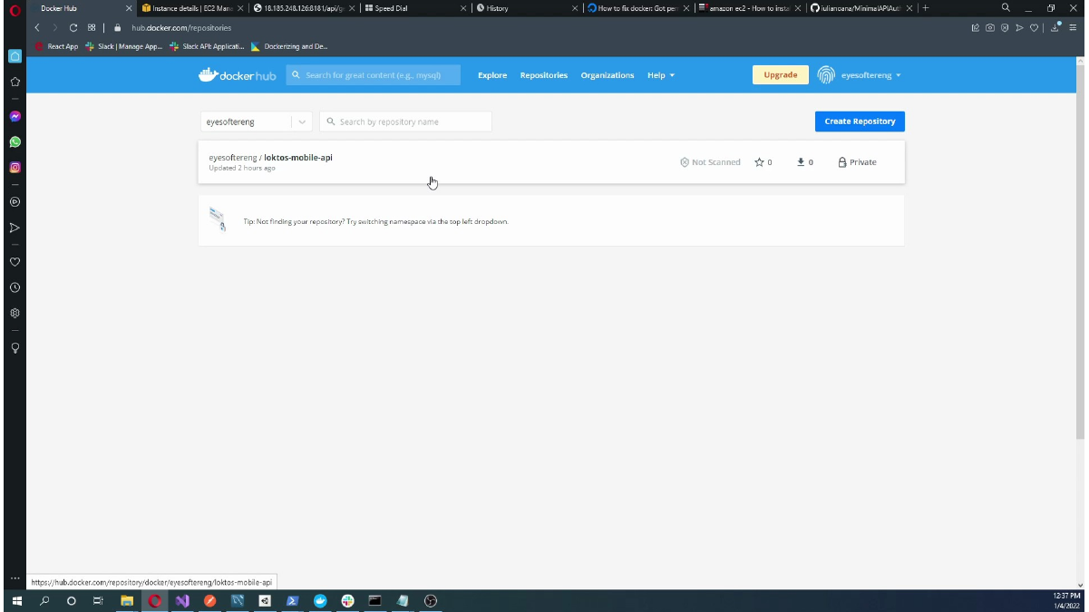Go back with the browser back arrow
This screenshot has width=1089, height=612.
click(x=37, y=28)
